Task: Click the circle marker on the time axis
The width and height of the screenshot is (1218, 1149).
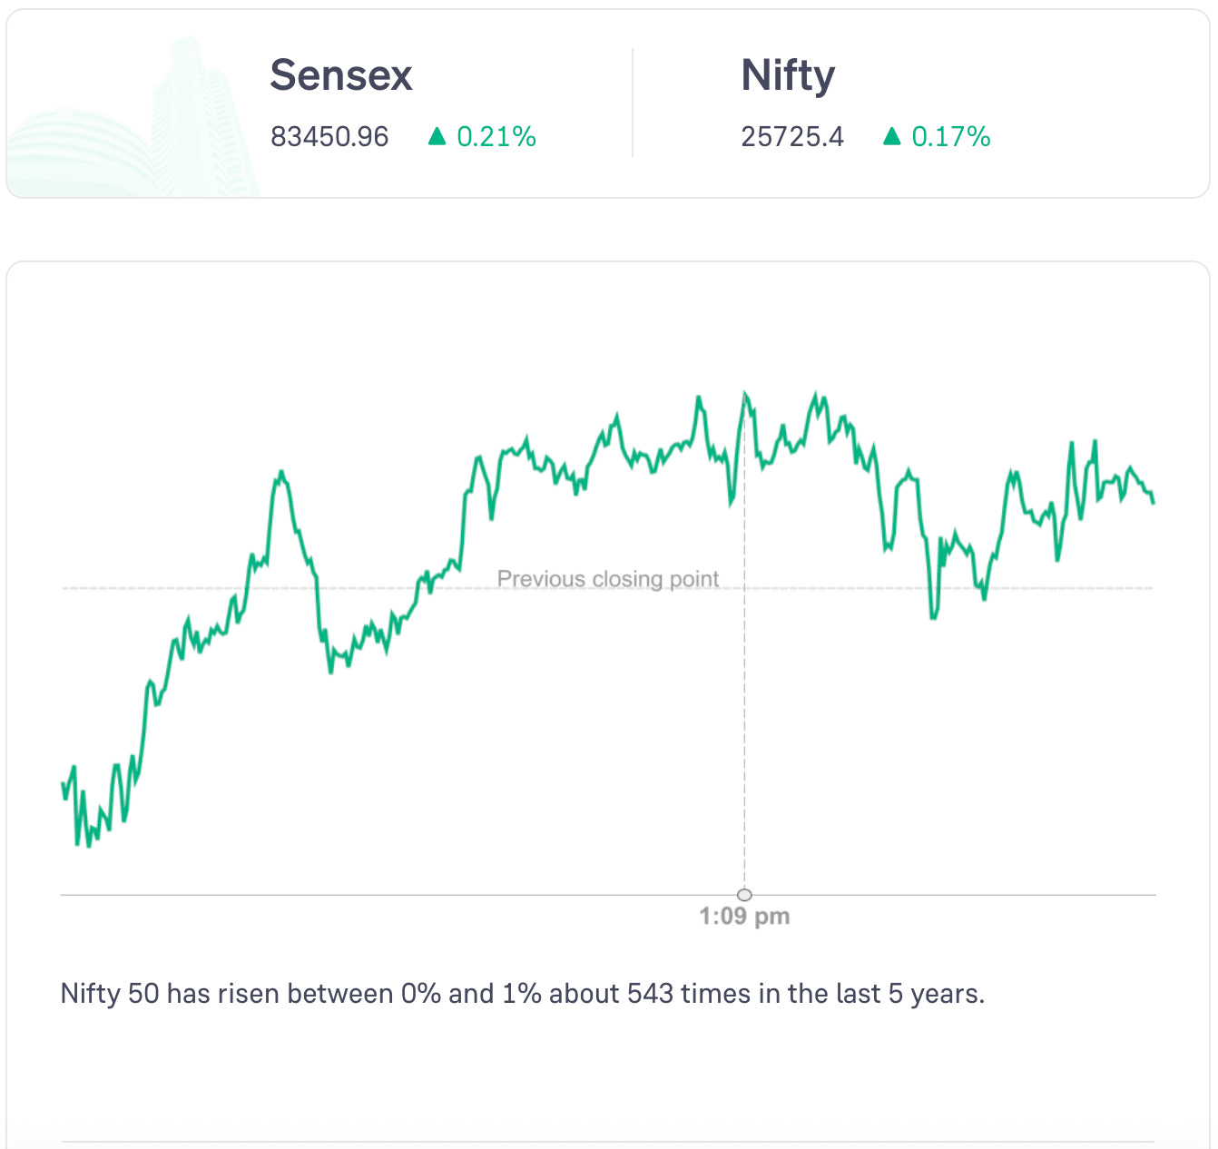Action: (x=744, y=894)
